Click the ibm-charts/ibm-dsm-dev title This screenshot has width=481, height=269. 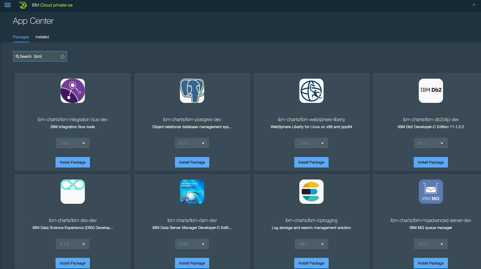point(192,221)
